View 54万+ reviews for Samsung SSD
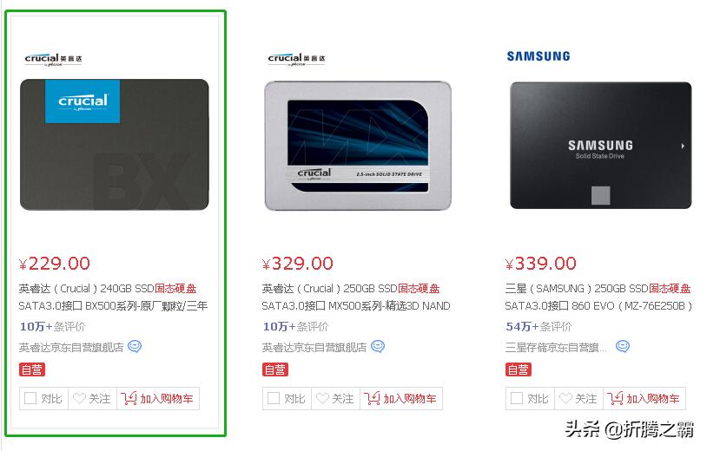The height and width of the screenshot is (451, 707). pyautogui.click(x=539, y=326)
